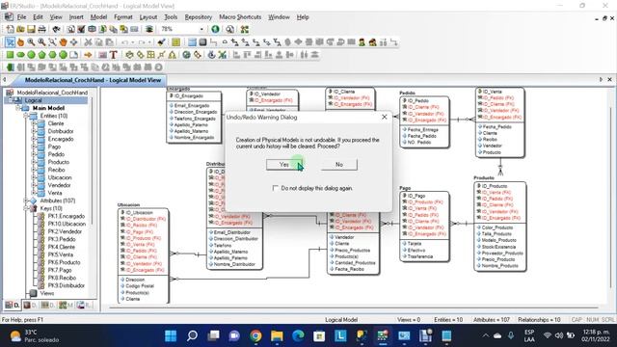Click the green pentagon shape tool
This screenshot has height=347, width=617.
pyautogui.click(x=41, y=55)
